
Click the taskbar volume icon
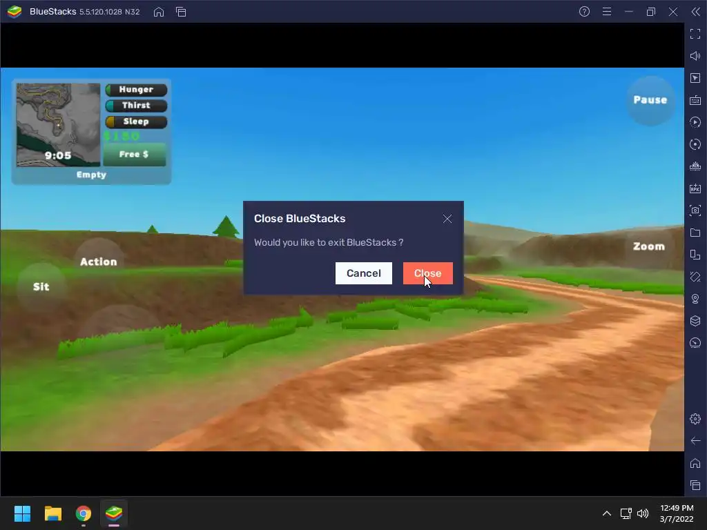643,513
